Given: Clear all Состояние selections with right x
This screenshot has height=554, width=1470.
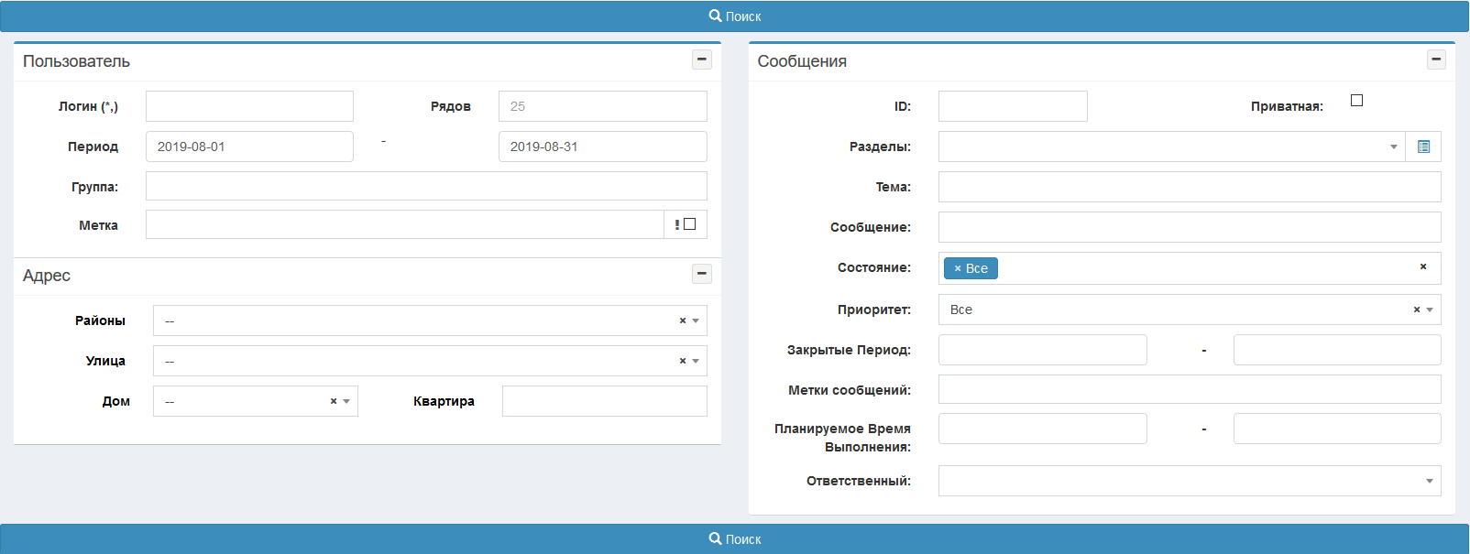Looking at the screenshot, I should pyautogui.click(x=1422, y=266).
